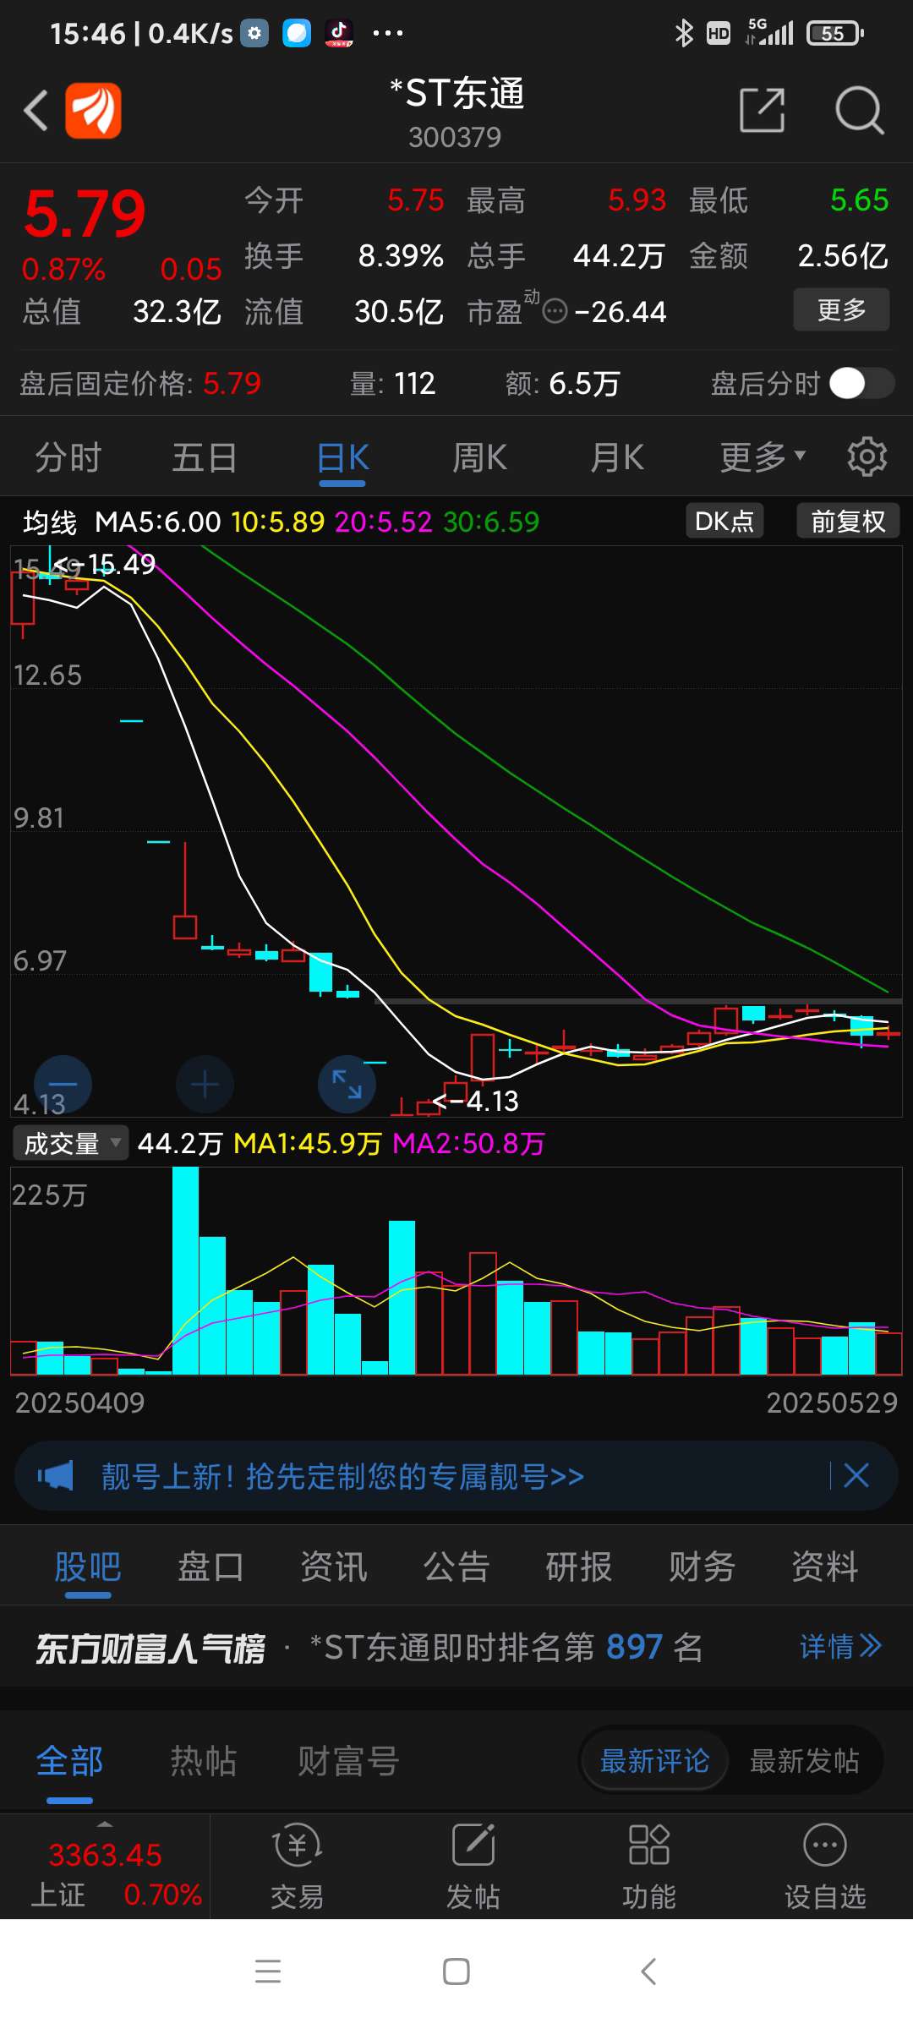Open 详情 ranking details

point(840,1646)
